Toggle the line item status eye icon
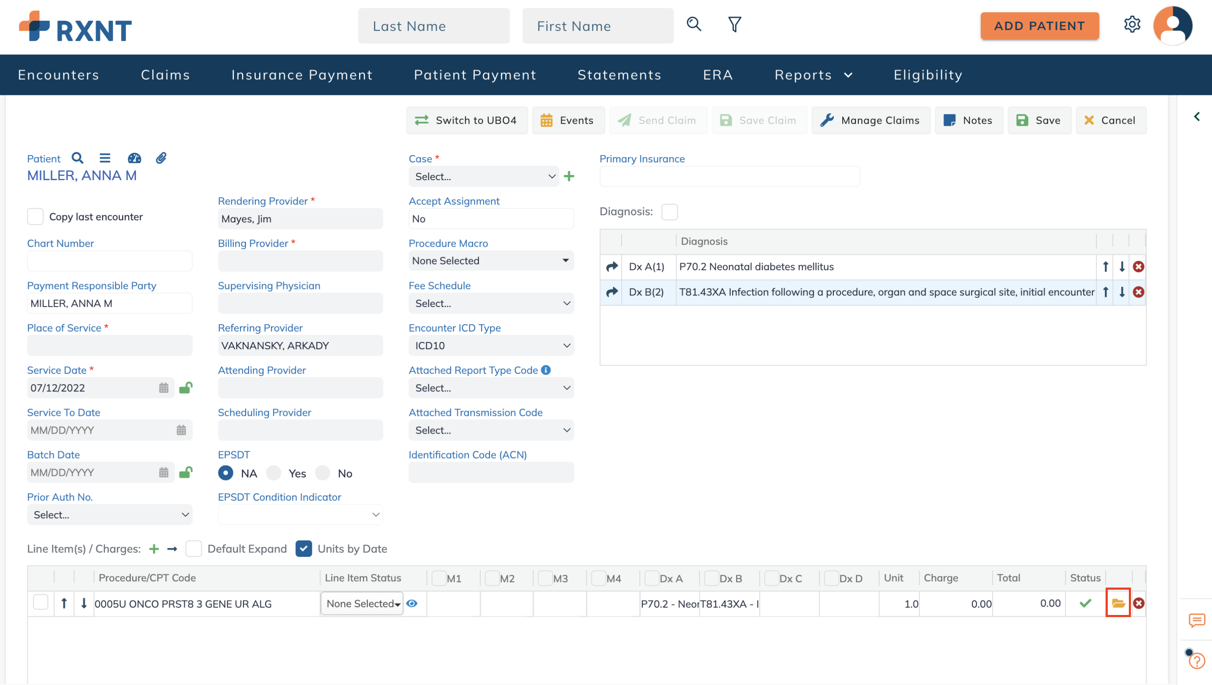The image size is (1212, 685). click(412, 604)
